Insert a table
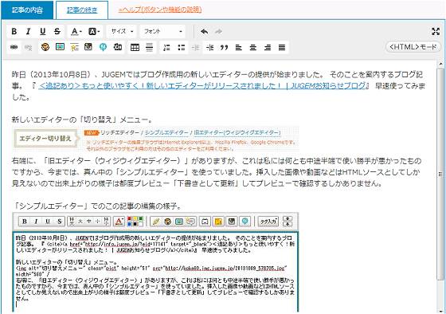Screen dimensions: 446x314 click(135, 47)
